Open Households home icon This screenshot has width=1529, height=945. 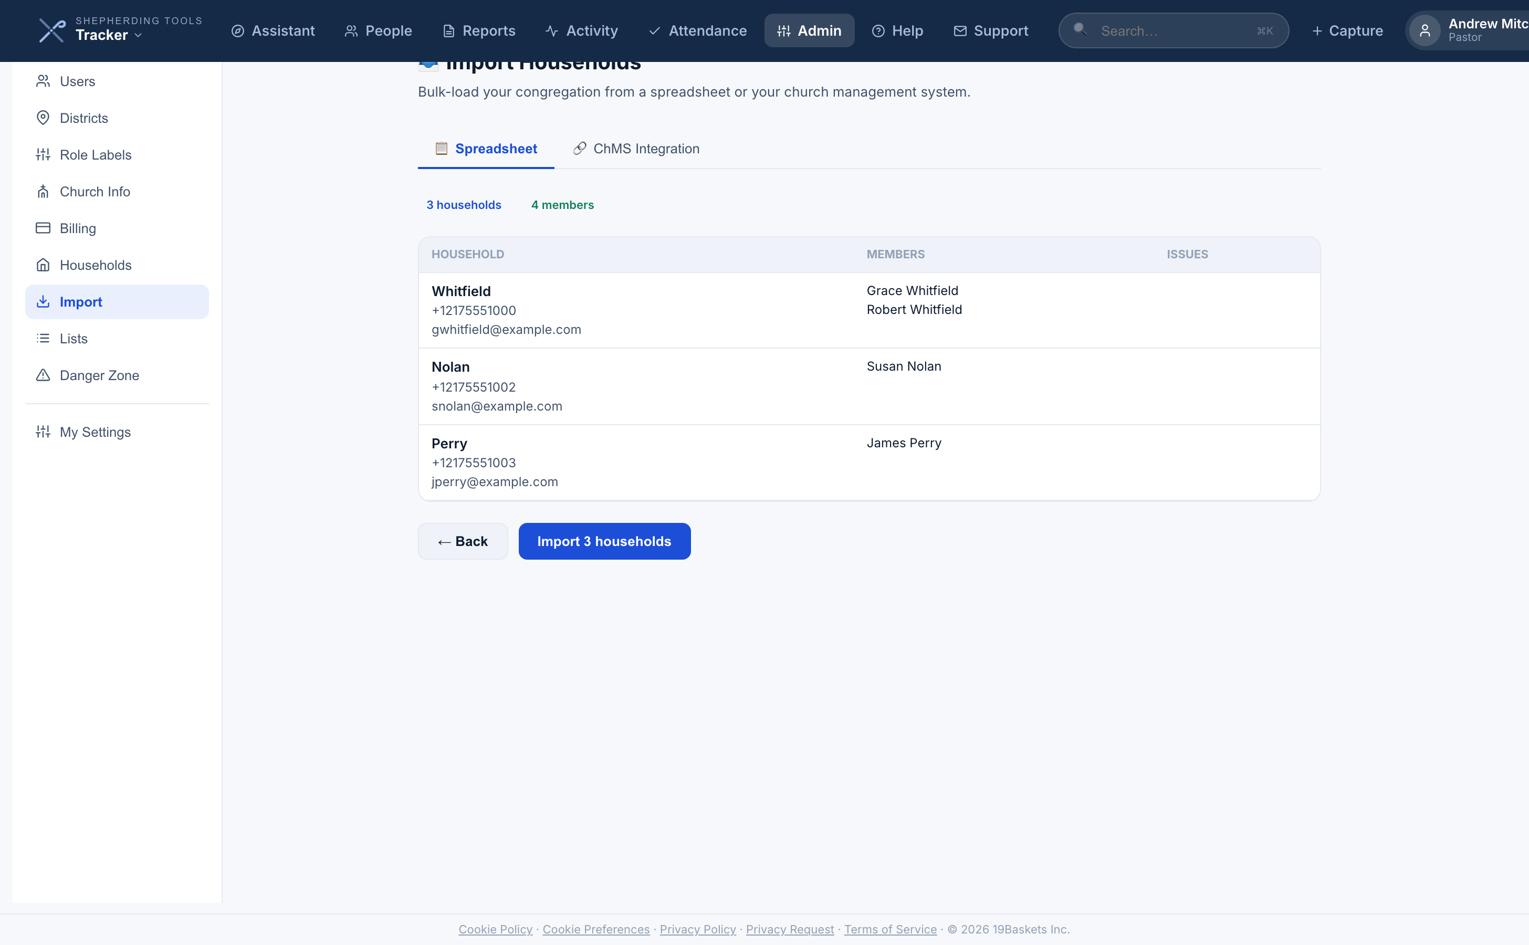pos(43,265)
